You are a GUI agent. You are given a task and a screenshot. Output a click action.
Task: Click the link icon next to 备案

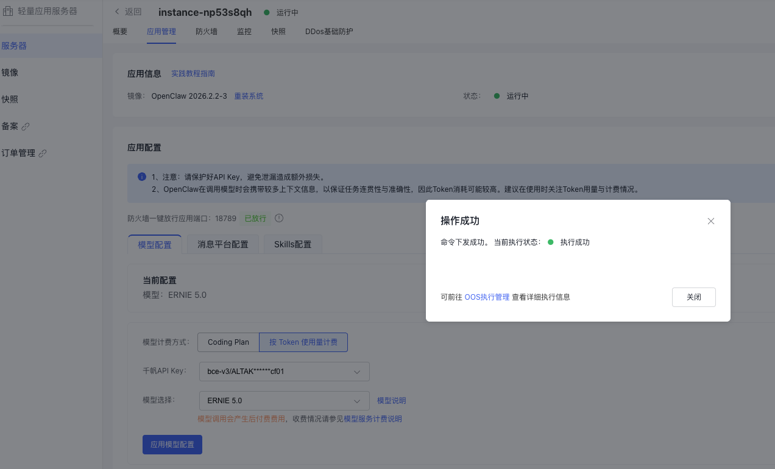click(26, 127)
